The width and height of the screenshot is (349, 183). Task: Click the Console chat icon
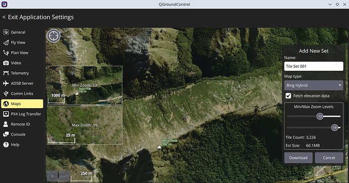pos(6,134)
